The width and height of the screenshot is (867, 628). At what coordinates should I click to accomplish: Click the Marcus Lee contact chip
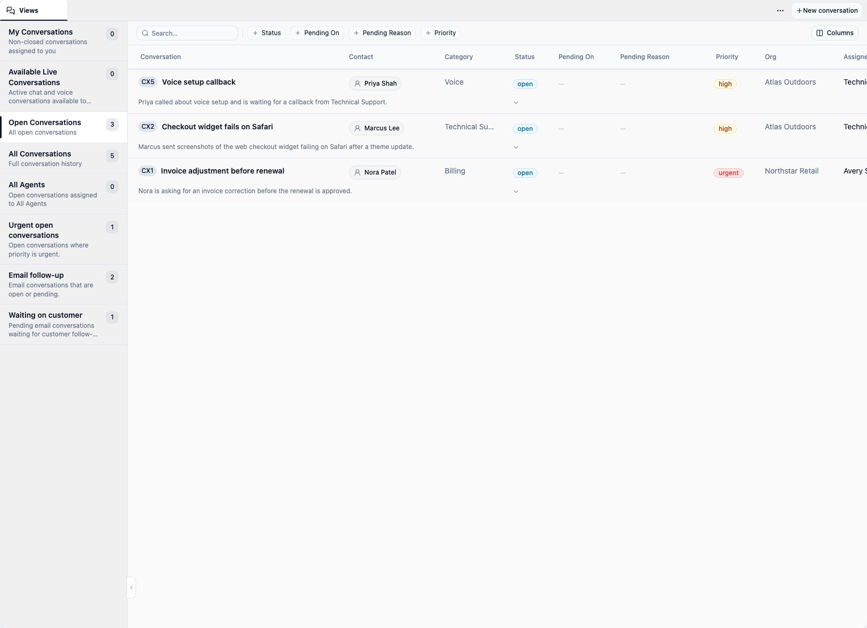coord(377,128)
